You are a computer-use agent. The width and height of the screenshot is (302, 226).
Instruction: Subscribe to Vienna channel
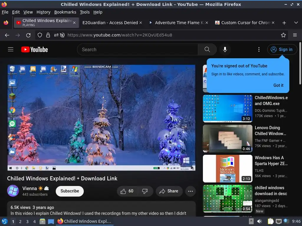[x=70, y=191]
